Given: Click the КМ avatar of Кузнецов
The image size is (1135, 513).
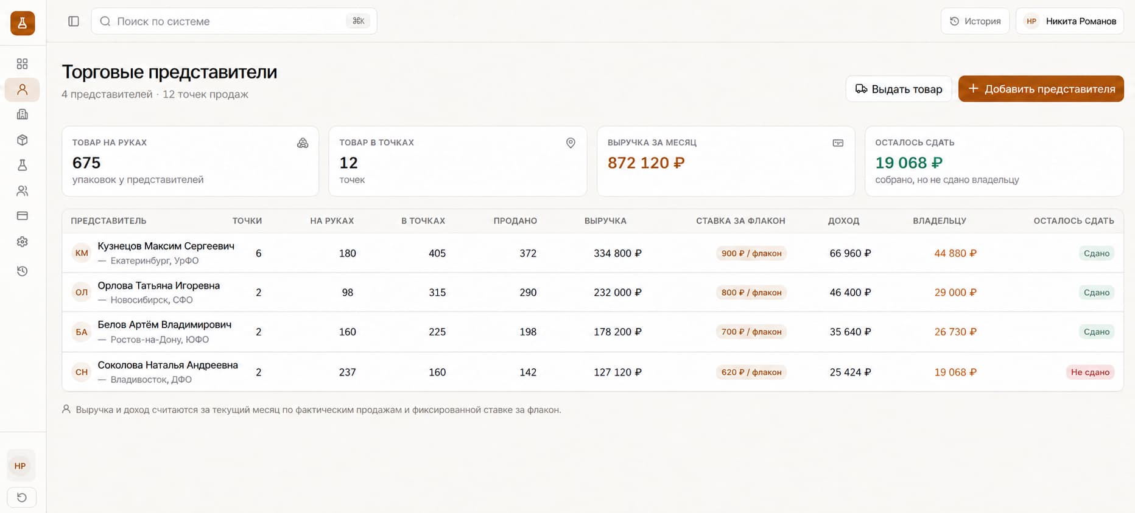Looking at the screenshot, I should (x=82, y=253).
